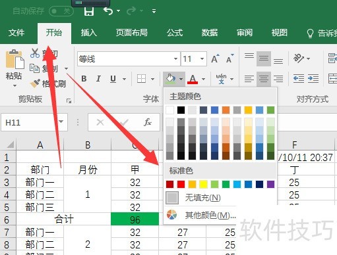Toggle Center horizontal alignment
The height and width of the screenshot is (255, 337).
pos(264,79)
